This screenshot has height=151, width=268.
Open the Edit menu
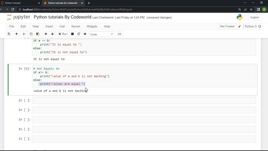pos(23,26)
